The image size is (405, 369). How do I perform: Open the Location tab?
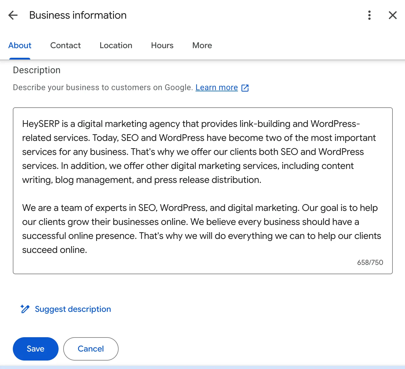point(116,46)
